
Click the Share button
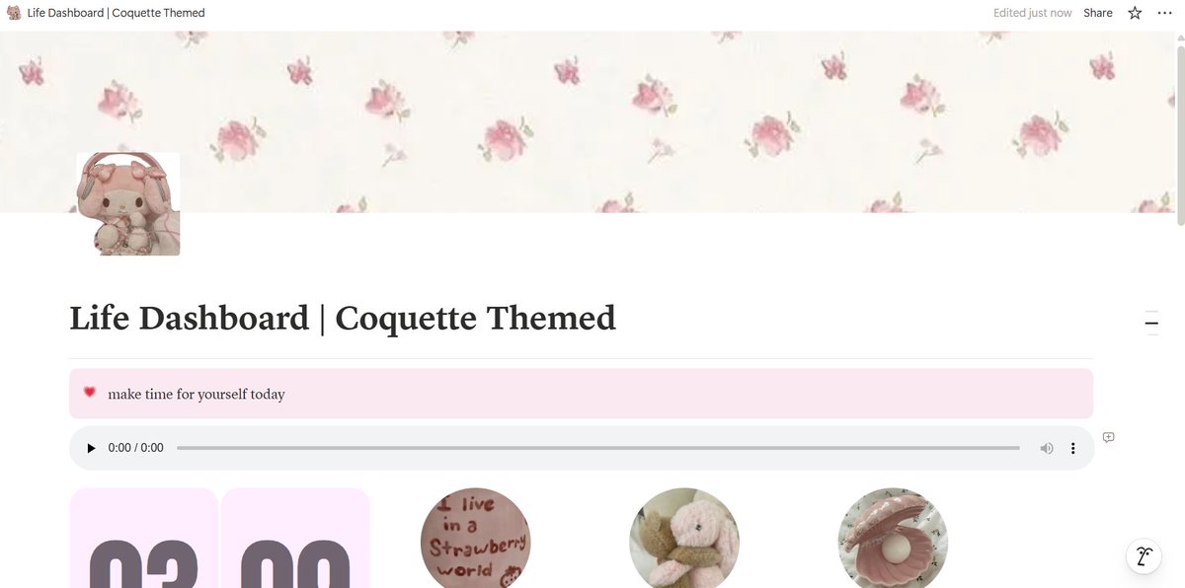(1098, 13)
